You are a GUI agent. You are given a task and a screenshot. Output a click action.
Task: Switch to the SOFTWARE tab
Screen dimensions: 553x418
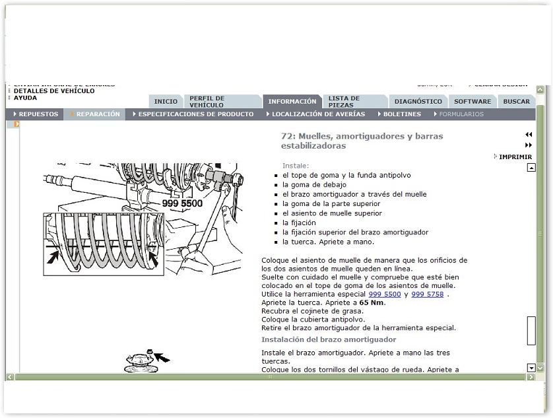tap(472, 101)
